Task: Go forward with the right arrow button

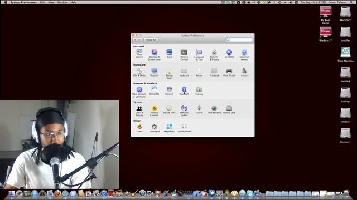Action: point(140,40)
